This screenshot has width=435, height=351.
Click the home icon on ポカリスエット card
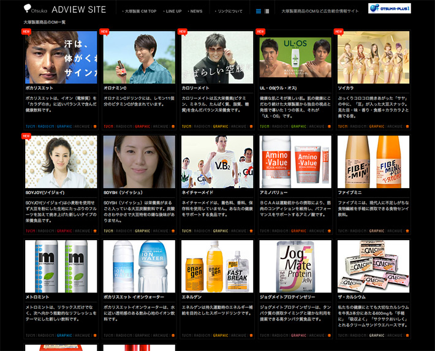[x=95, y=127]
